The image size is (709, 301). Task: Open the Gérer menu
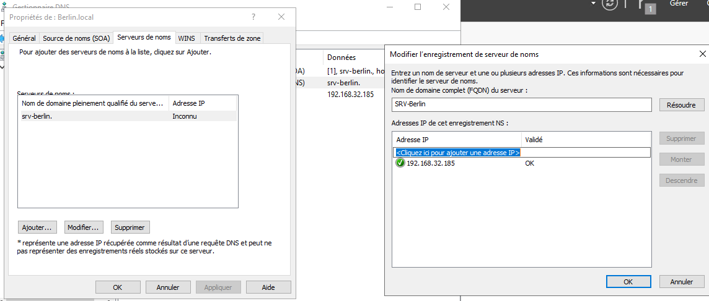[679, 4]
